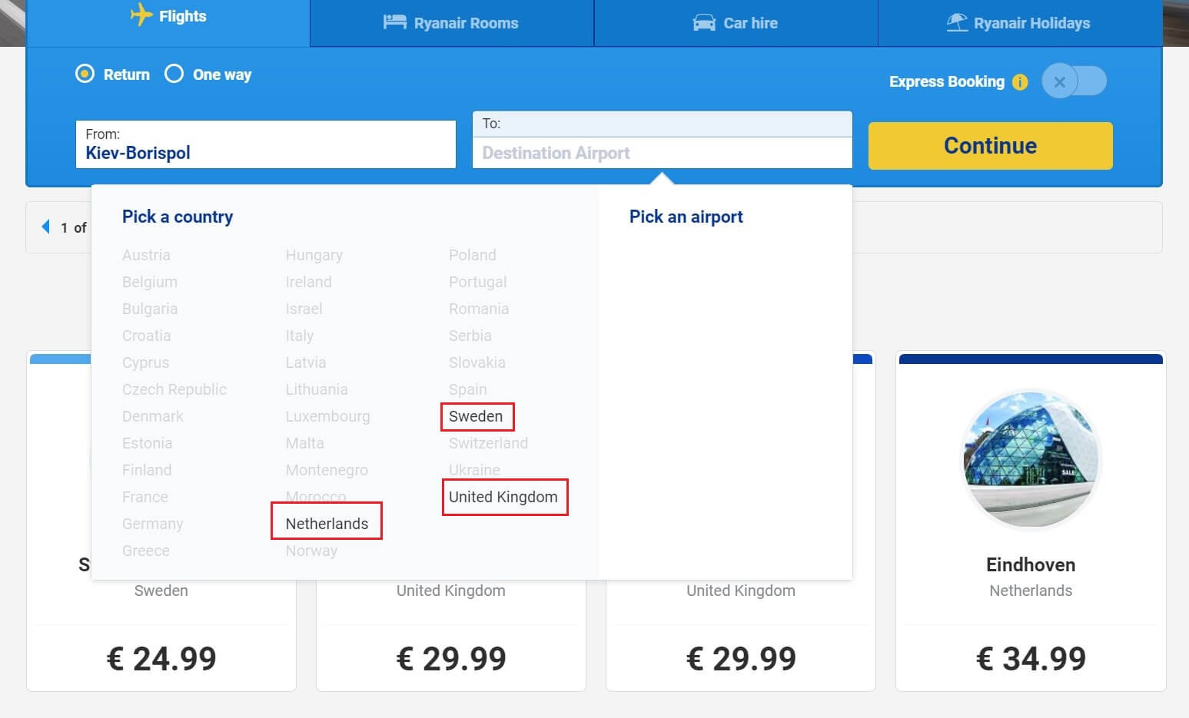Click the Eindhoven destination photo
The height and width of the screenshot is (718, 1189).
coord(1031,459)
